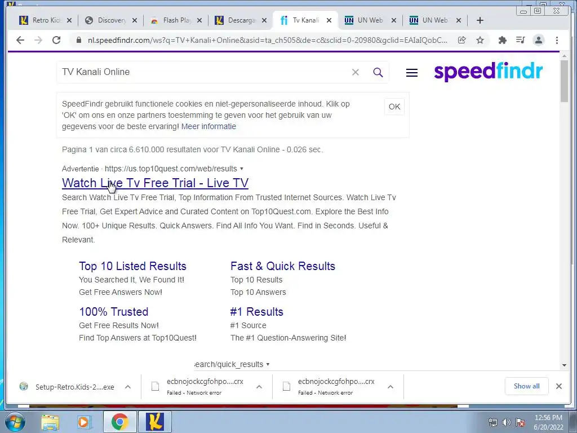The image size is (577, 433).
Task: Switch to Chrome in the taskbar
Action: pyautogui.click(x=119, y=422)
